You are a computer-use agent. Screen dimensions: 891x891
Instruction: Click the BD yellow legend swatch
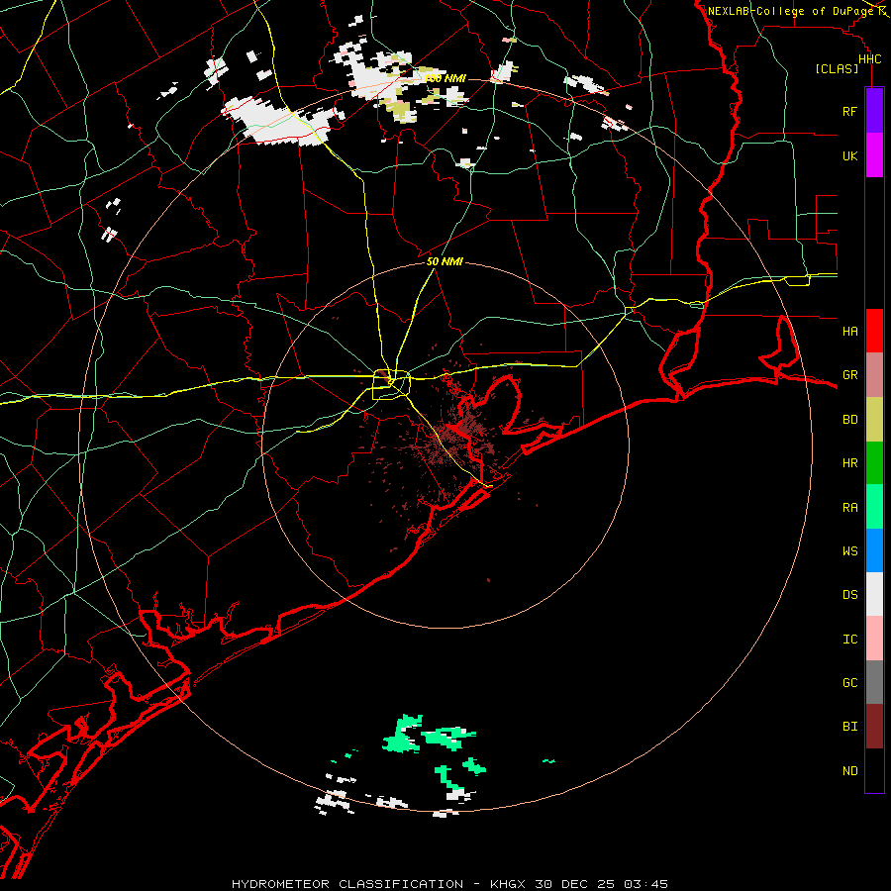pyautogui.click(x=874, y=420)
